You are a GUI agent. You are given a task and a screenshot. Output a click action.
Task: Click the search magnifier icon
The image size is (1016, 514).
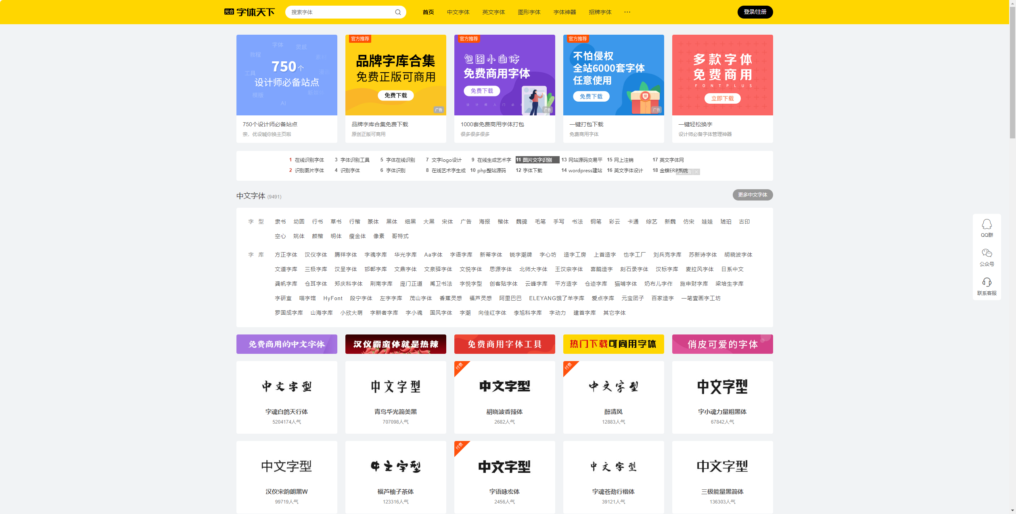pos(398,12)
